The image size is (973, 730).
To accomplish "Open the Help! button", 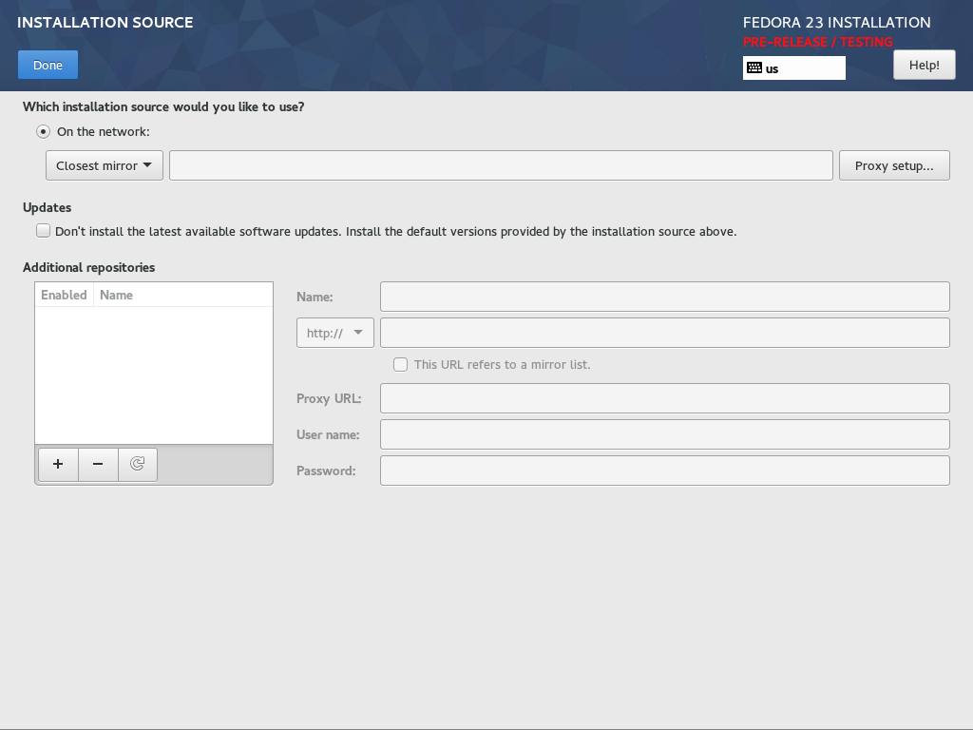I will (924, 65).
